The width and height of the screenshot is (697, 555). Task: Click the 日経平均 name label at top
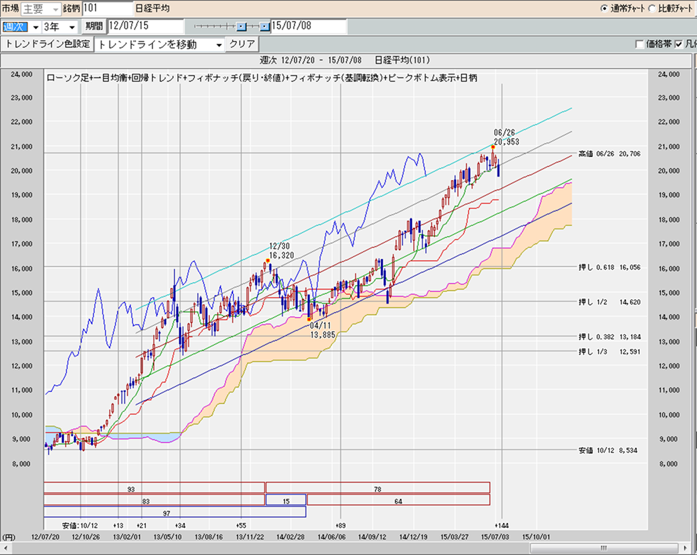tap(153, 9)
